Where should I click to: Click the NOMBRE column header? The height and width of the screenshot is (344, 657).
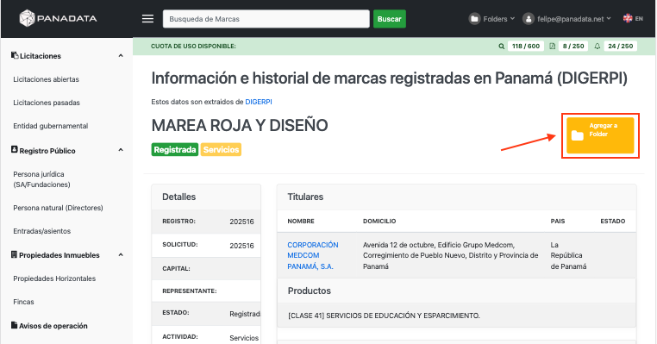(301, 221)
